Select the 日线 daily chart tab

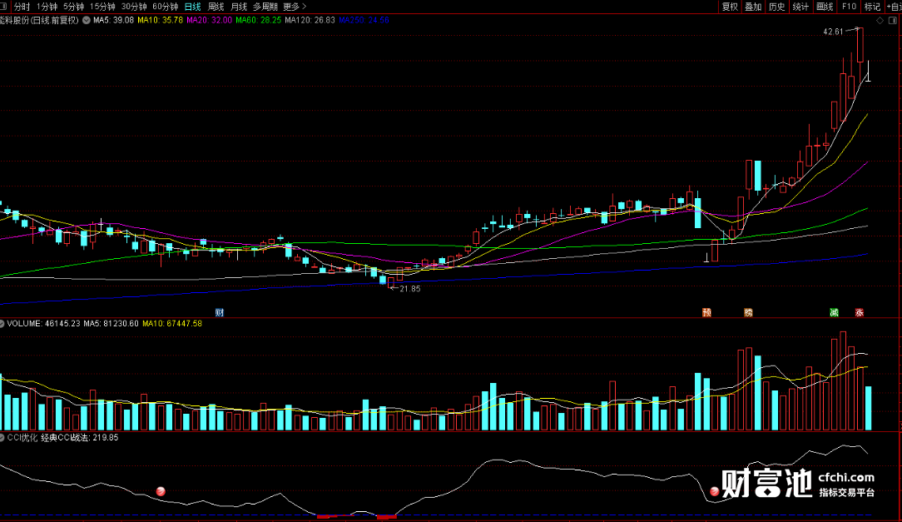coord(192,7)
